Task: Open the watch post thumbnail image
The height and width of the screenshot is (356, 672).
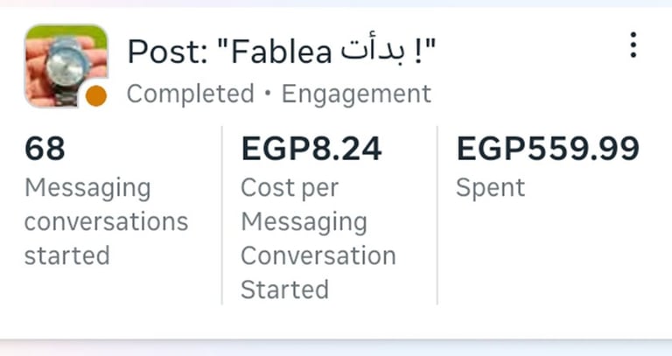Action: [63, 61]
